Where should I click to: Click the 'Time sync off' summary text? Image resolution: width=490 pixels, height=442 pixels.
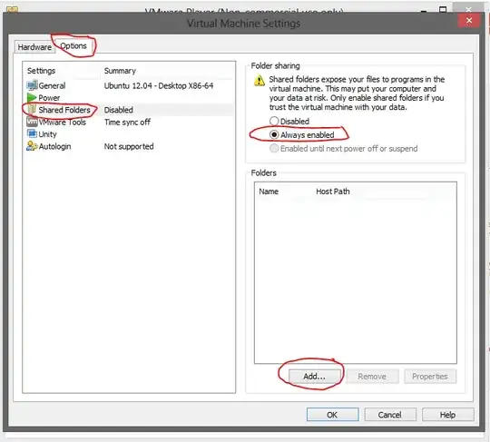[x=127, y=123]
